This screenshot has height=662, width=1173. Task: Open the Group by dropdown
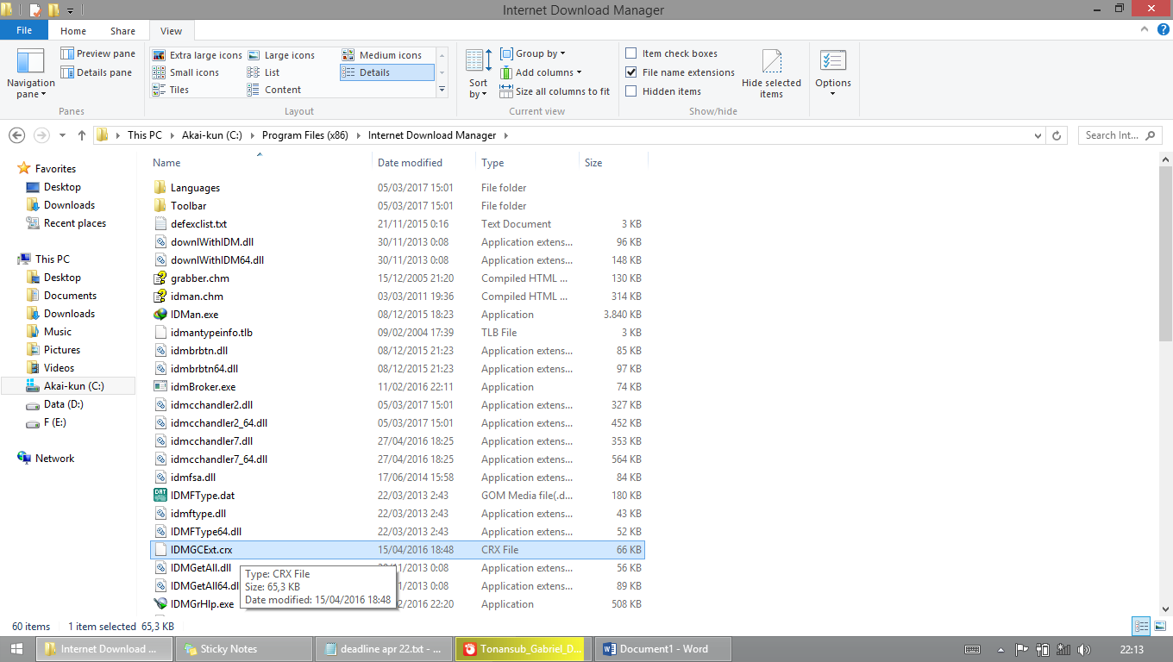pos(532,53)
